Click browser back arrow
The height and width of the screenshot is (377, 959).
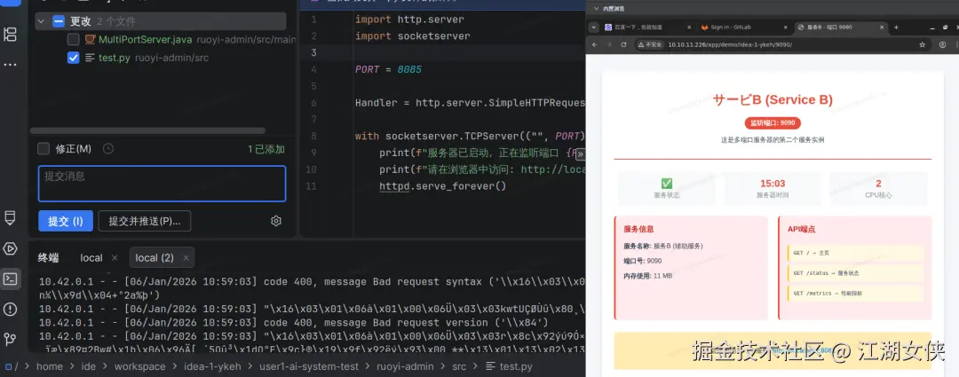(x=594, y=44)
